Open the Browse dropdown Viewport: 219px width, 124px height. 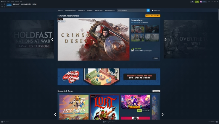pos(60,10)
